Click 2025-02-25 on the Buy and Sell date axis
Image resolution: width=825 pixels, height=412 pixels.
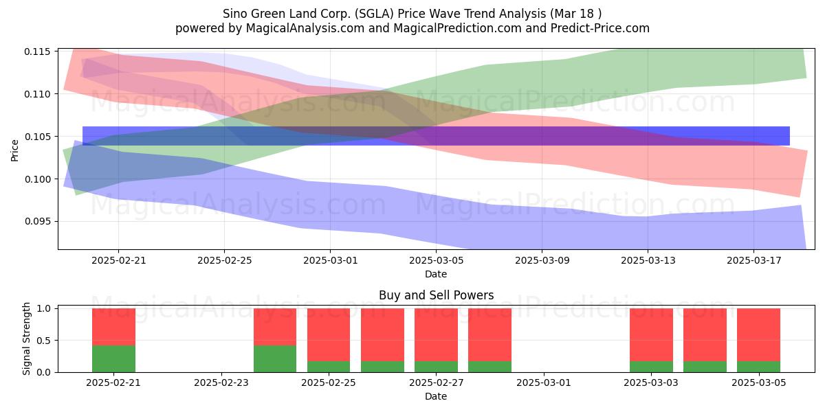coord(329,382)
